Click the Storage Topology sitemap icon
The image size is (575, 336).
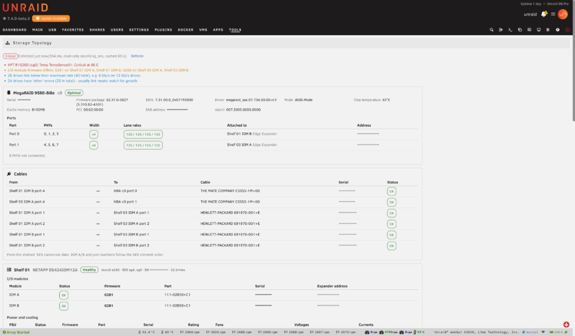(x=7, y=43)
